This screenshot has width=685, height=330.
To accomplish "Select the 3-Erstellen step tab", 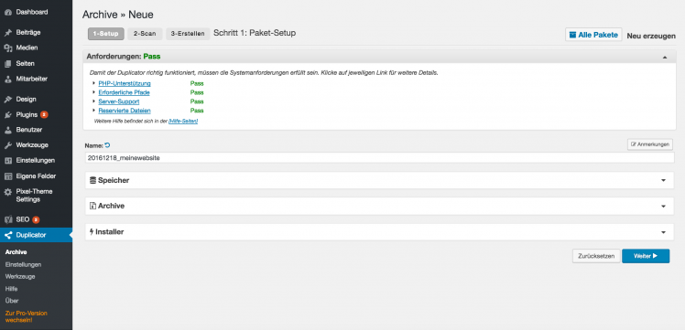I will (x=188, y=34).
